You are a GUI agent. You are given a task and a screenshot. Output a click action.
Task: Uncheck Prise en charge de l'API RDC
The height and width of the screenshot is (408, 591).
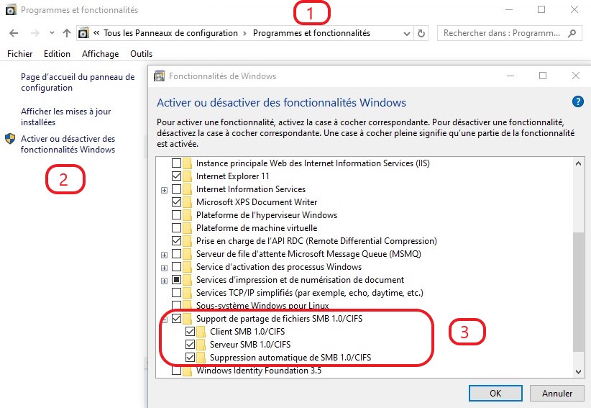pyautogui.click(x=176, y=241)
